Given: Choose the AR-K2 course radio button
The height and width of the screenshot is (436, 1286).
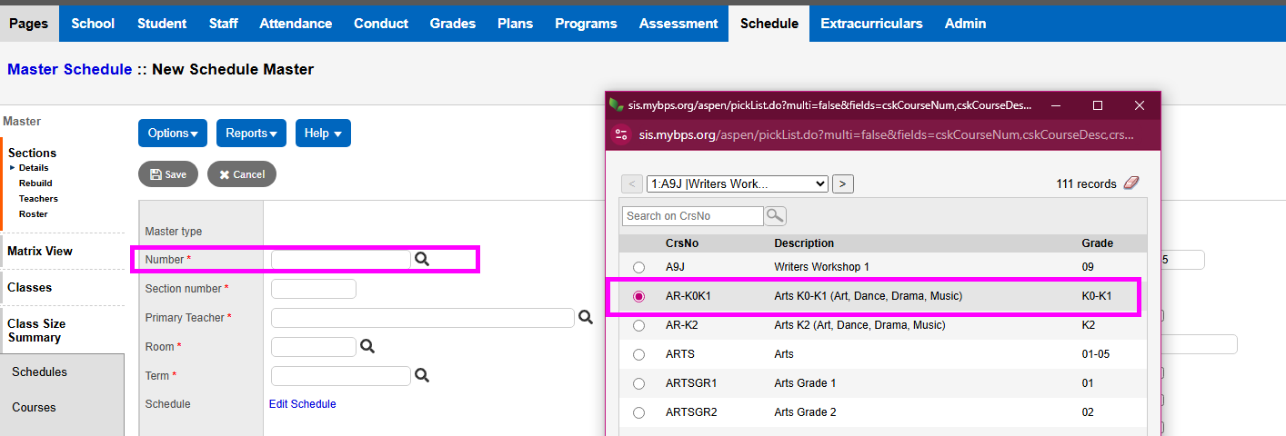Looking at the screenshot, I should click(639, 325).
